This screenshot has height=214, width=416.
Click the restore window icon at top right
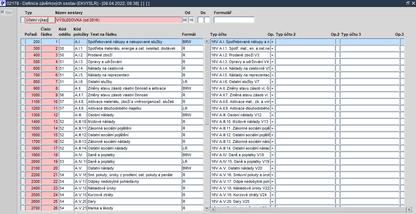pos(408,3)
